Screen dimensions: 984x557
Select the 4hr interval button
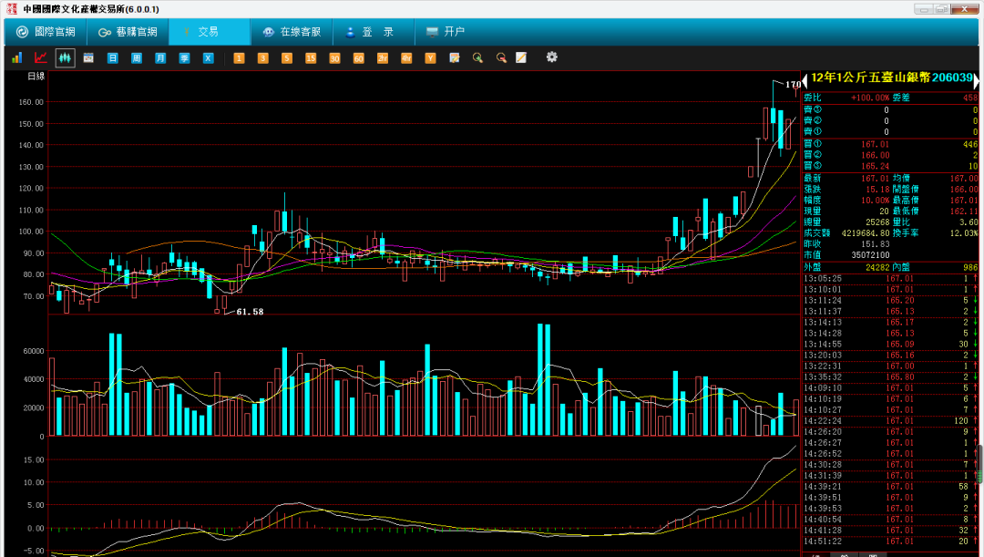(406, 57)
